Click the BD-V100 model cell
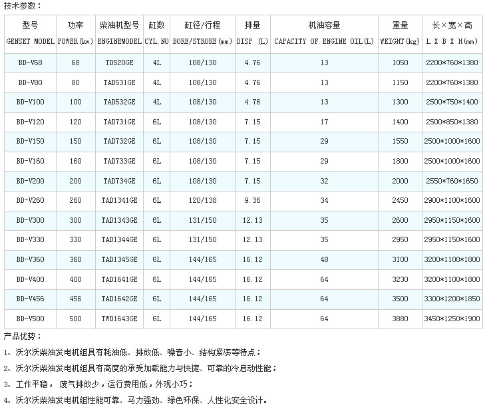The width and height of the screenshot is (491, 411). pyautogui.click(x=30, y=102)
